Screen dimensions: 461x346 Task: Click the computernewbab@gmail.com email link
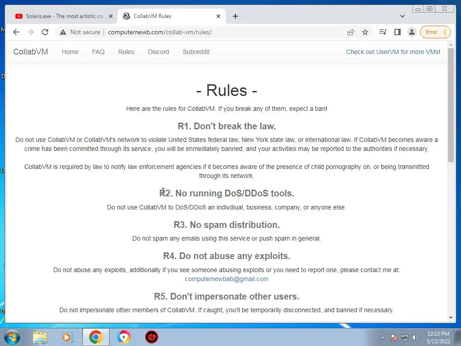tap(226, 279)
